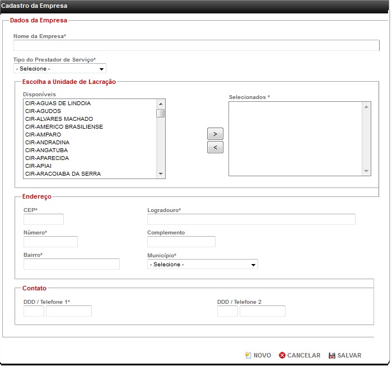
Task: Focus the Logradouro input field
Action: (252, 220)
